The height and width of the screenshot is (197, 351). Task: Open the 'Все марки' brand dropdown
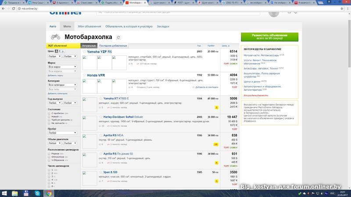[x=62, y=67]
